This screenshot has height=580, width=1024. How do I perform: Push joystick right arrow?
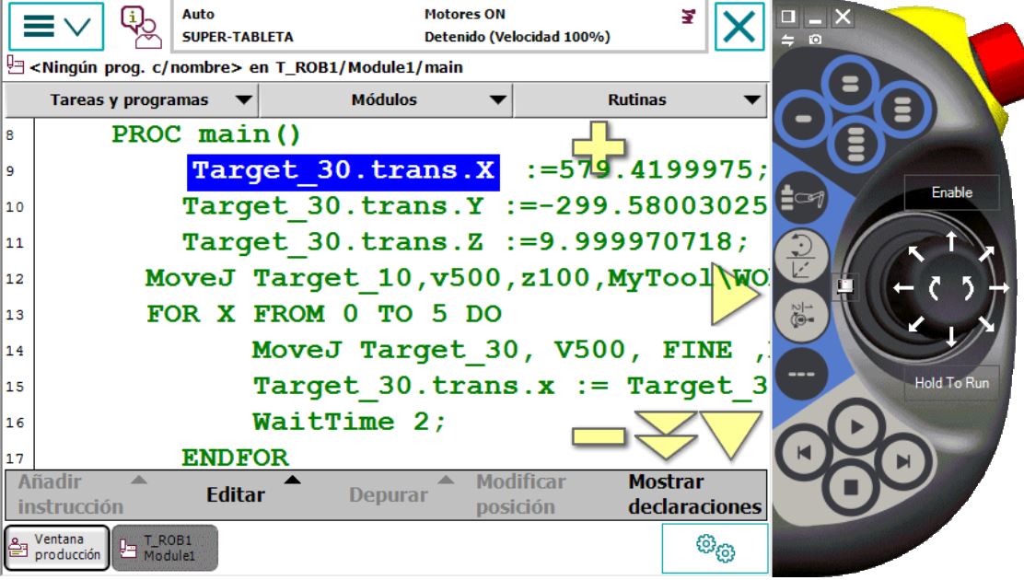(999, 287)
